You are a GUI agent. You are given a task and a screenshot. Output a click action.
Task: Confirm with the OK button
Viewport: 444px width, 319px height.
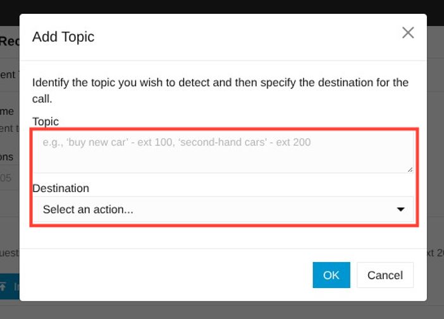[331, 275]
